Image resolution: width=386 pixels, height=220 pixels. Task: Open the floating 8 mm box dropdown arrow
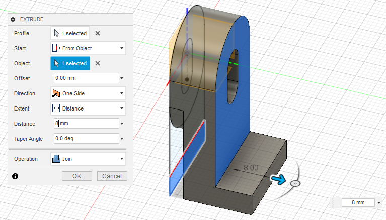pyautogui.click(x=379, y=203)
